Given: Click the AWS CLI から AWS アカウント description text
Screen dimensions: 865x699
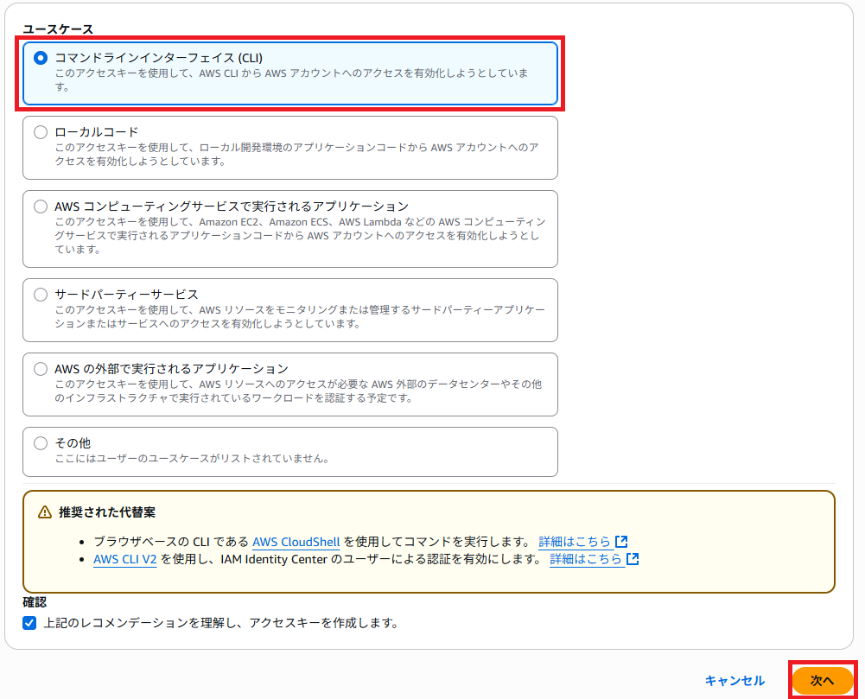Looking at the screenshot, I should pyautogui.click(x=291, y=80).
